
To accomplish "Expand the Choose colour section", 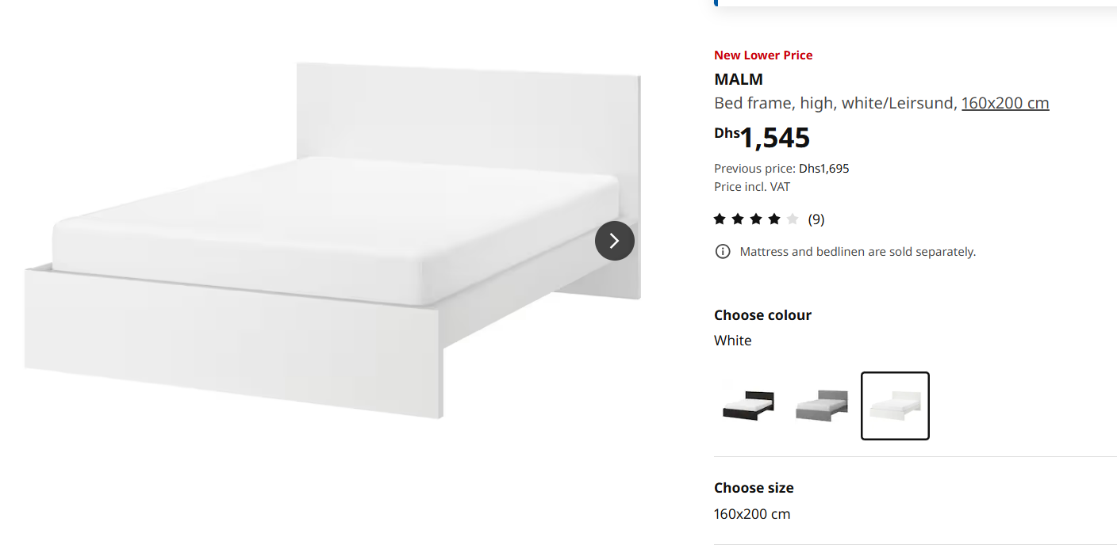I will [762, 315].
